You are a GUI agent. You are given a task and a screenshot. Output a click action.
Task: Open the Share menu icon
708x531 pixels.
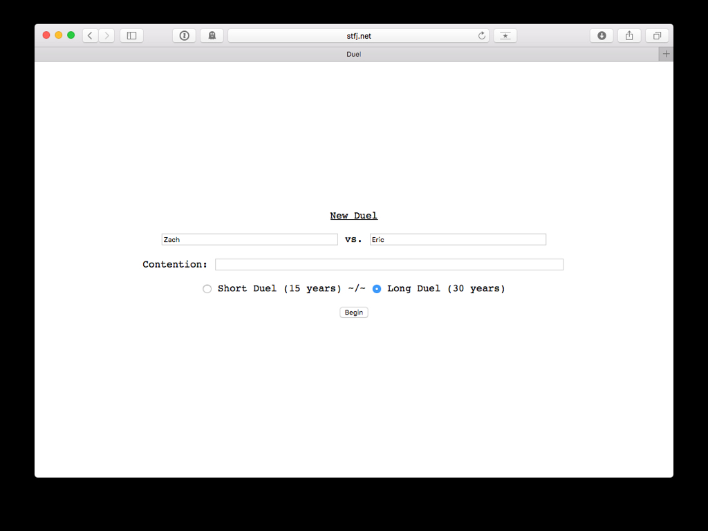629,36
